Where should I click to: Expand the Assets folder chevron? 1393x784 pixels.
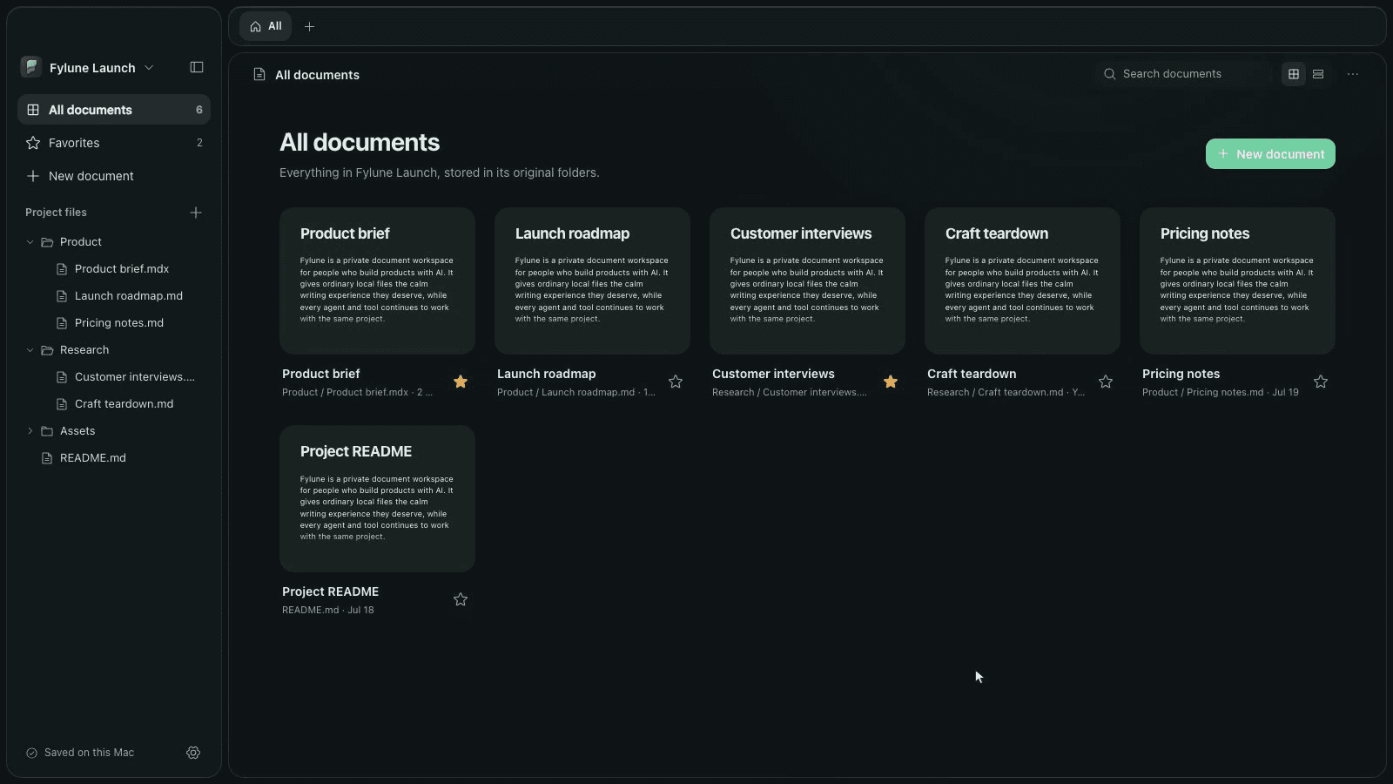(x=30, y=431)
